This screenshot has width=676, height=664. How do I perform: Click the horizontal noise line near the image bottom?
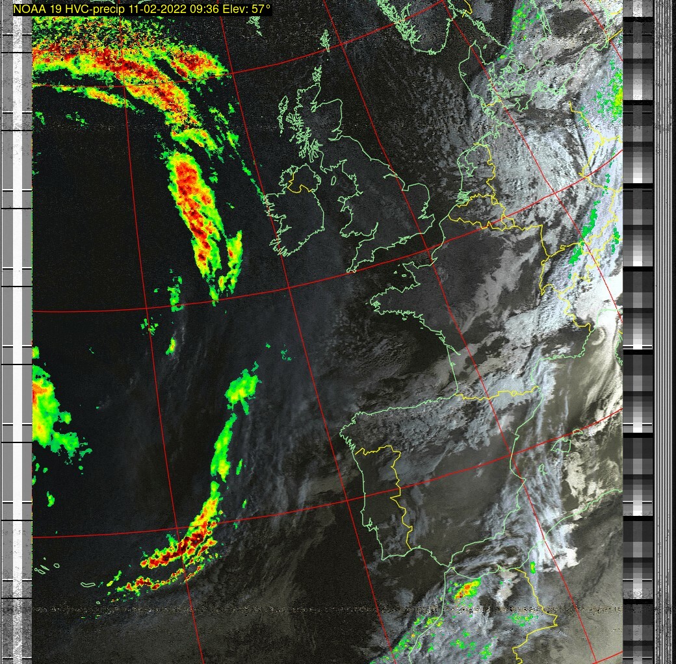(x=325, y=609)
